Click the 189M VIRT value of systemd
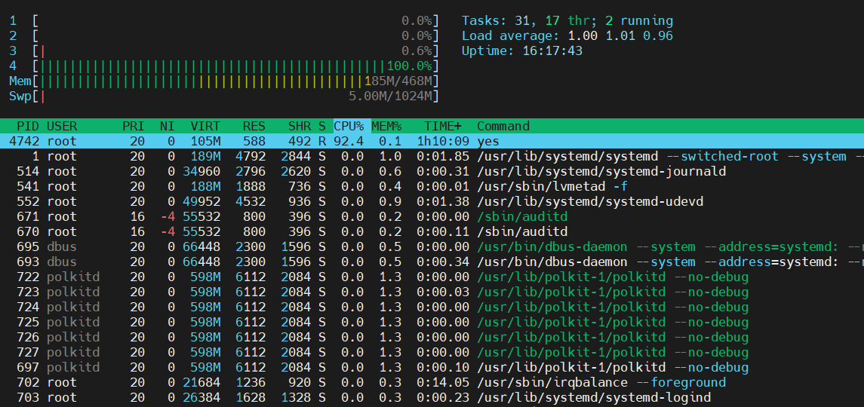 205,157
